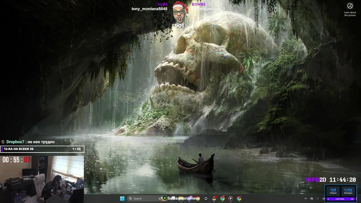Screen dimensions: 361x203
Task: Click the Santa hat streamer avatar
Action: (x=180, y=12)
